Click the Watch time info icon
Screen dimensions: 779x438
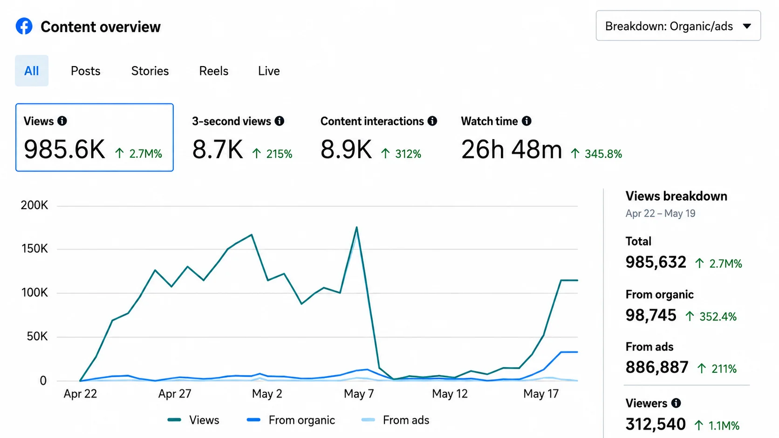pyautogui.click(x=526, y=121)
